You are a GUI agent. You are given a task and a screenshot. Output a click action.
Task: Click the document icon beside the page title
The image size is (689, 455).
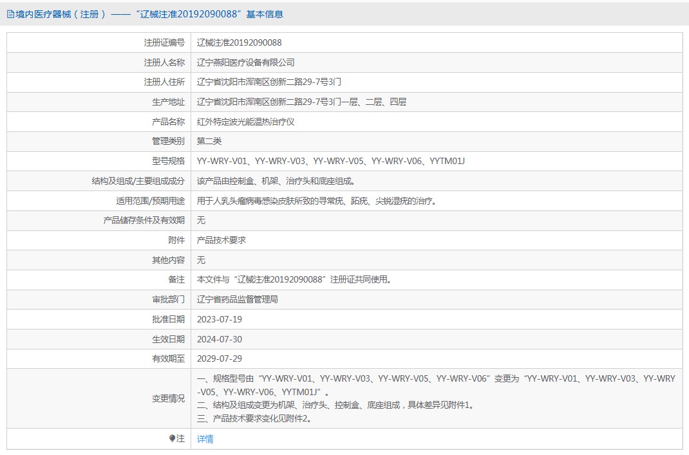10,14
